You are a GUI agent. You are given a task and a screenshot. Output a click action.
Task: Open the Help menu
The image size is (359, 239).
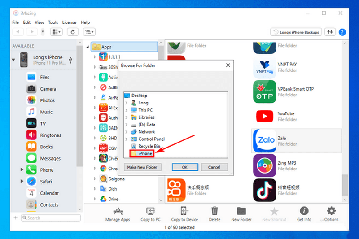85,22
